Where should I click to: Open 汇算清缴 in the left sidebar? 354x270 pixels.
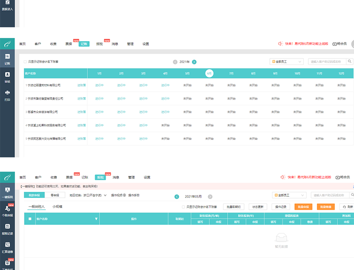7,247
